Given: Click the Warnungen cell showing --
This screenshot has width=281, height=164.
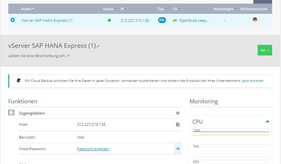Looking at the screenshot, I should pos(225,21).
